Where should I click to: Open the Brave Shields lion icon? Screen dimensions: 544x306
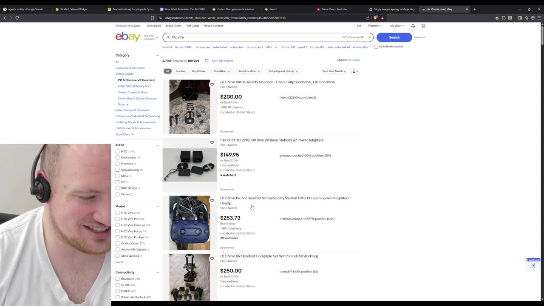click(376, 18)
